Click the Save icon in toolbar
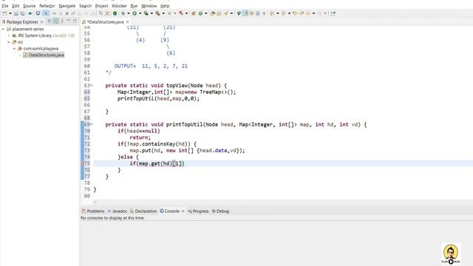Screen dimensions: 473x266 [x=16, y=13]
